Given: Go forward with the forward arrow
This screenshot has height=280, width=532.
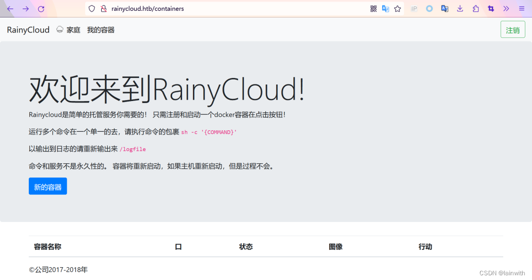Looking at the screenshot, I should coord(26,9).
